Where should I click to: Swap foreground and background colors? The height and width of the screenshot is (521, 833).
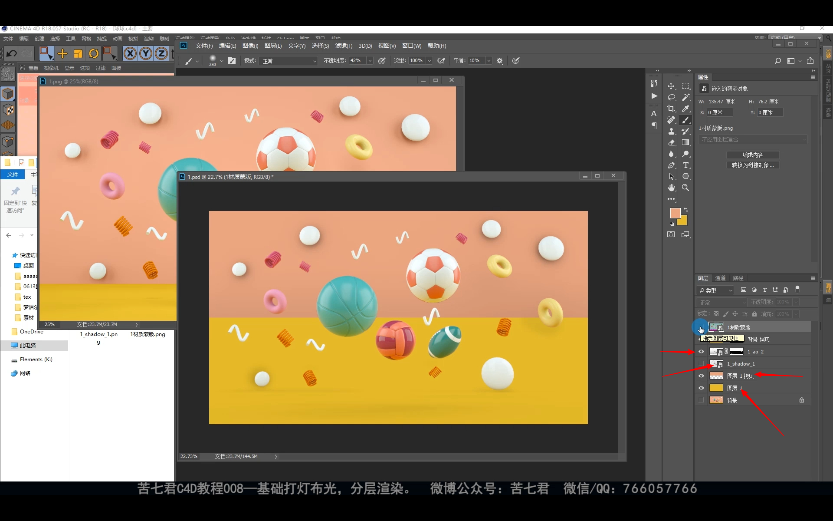click(x=686, y=210)
